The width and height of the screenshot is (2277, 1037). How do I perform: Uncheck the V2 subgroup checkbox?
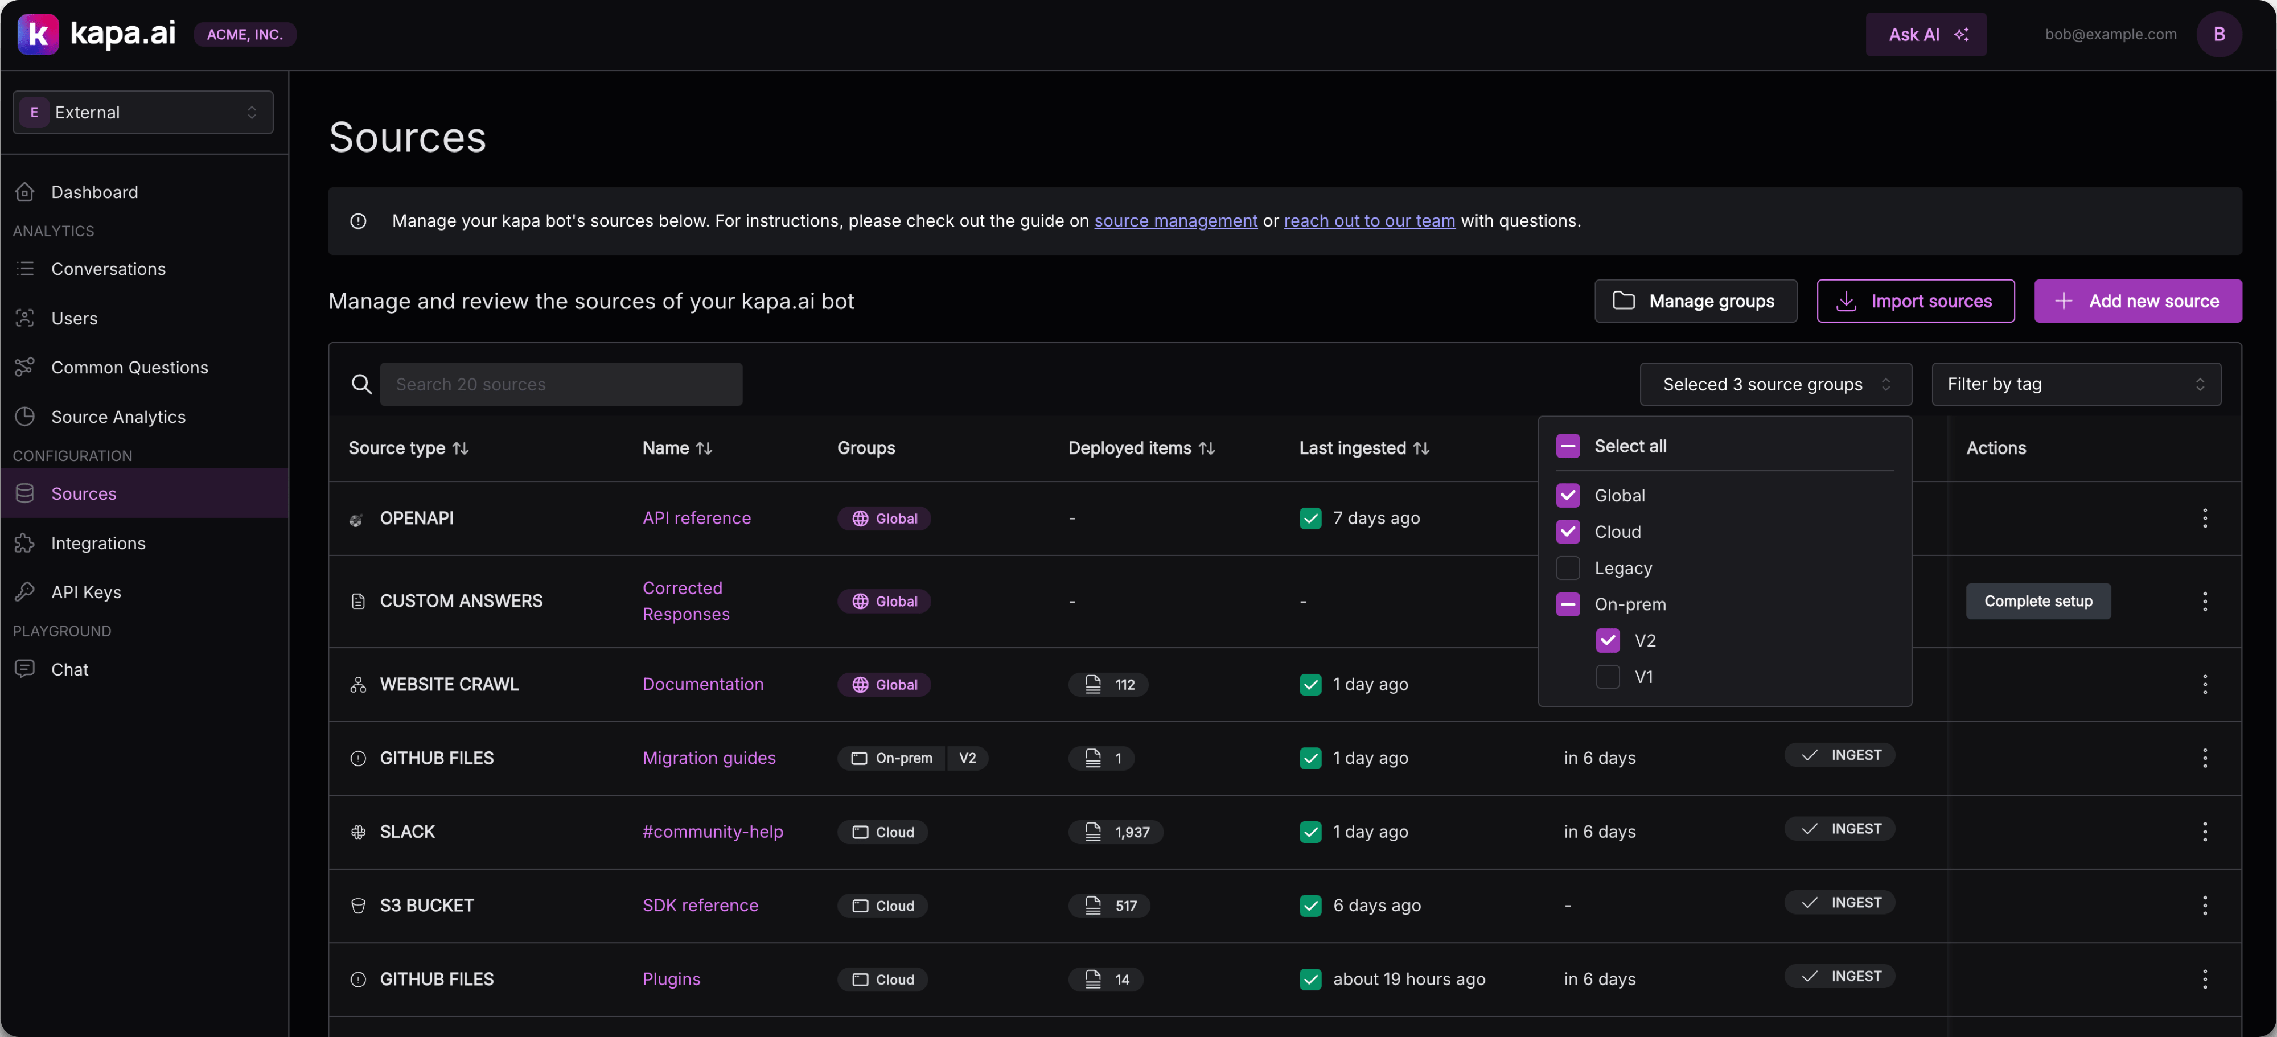tap(1608, 640)
